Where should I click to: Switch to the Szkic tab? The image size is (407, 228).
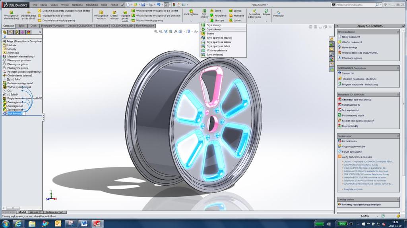click(x=21, y=26)
